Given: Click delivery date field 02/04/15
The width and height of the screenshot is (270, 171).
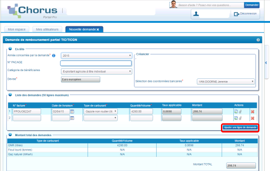Looking at the screenshot, I should pos(61,111).
